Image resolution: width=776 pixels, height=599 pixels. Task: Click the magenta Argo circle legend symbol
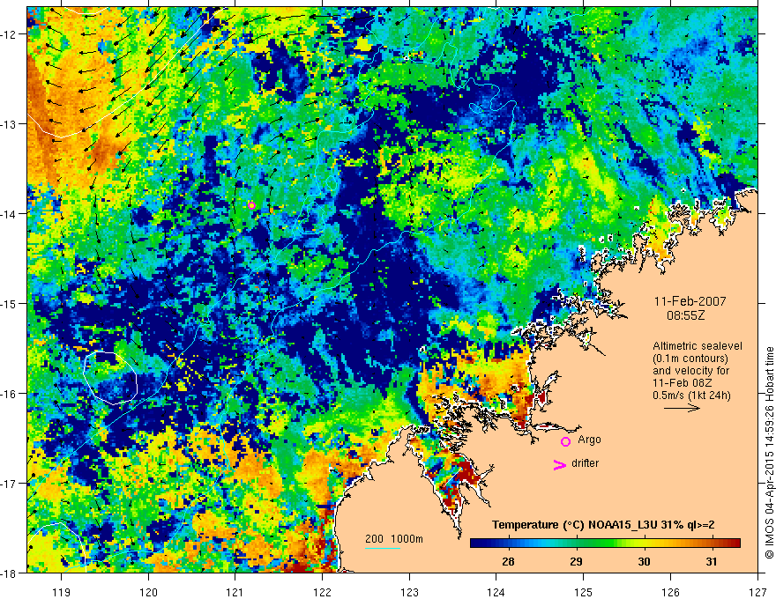pos(565,441)
